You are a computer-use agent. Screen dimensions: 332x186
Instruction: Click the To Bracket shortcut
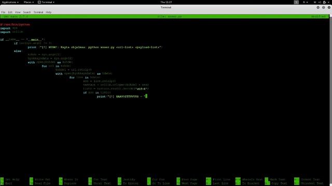pyautogui.click(x=247, y=183)
